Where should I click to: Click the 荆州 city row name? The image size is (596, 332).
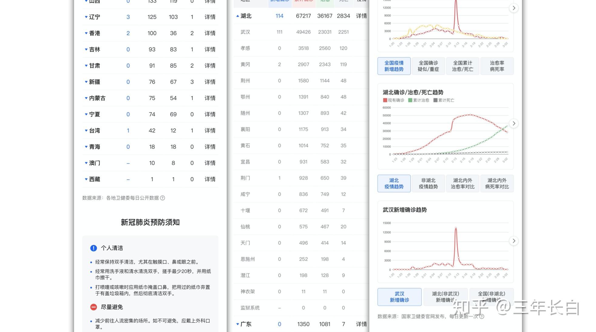point(245,81)
